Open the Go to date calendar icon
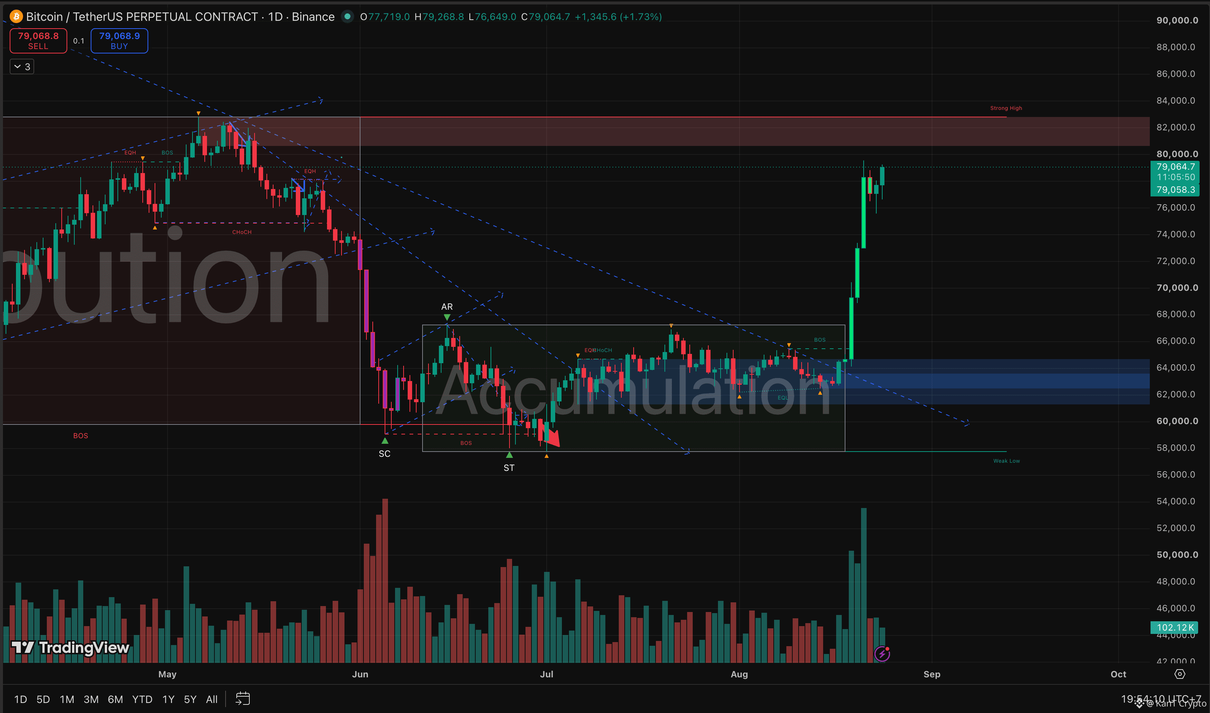 point(243,699)
